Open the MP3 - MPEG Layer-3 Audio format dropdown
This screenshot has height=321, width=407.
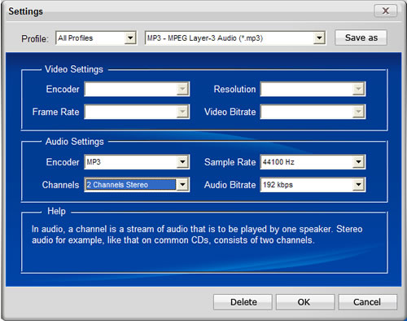coord(235,38)
